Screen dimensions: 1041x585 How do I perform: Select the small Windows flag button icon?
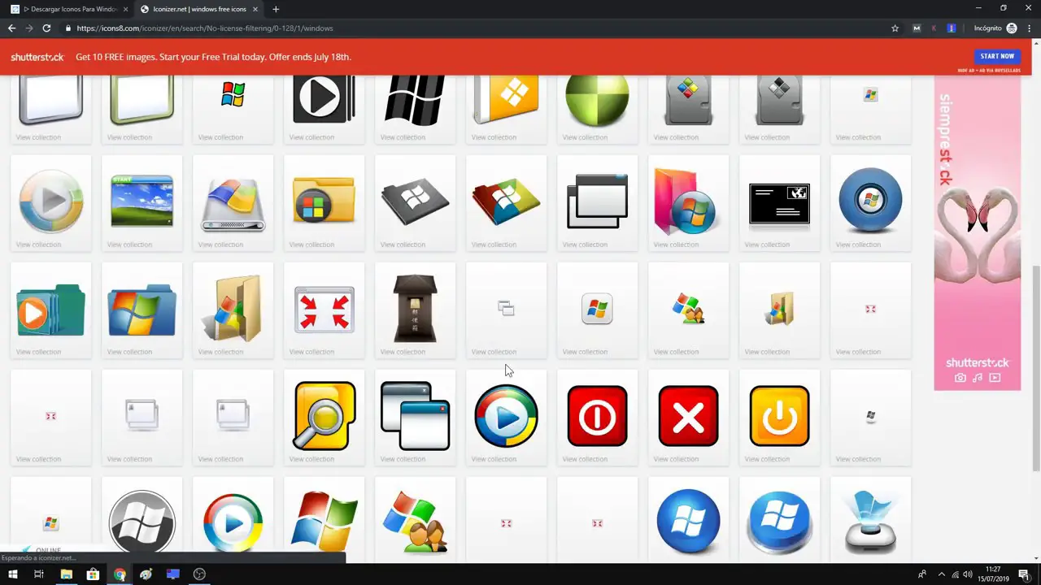597,309
